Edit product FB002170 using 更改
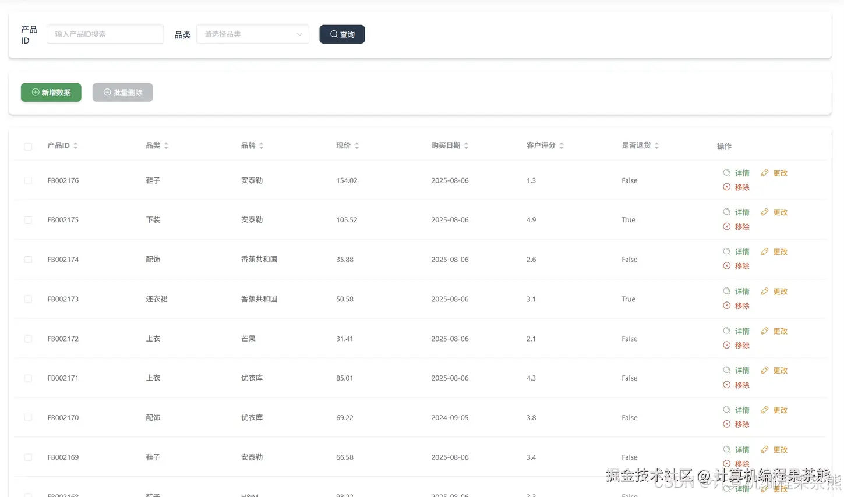The image size is (844, 497). (774, 410)
